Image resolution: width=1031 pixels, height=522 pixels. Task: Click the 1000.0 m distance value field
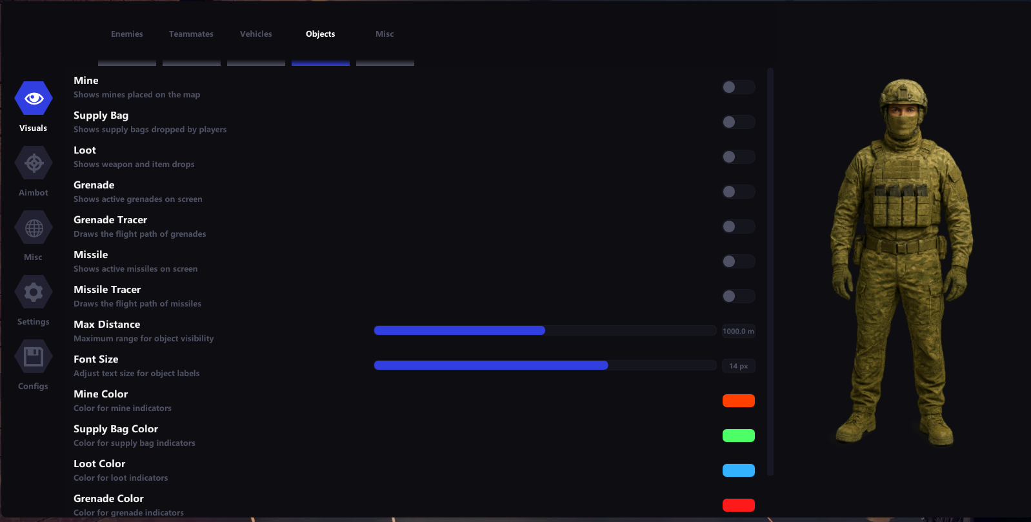(738, 331)
